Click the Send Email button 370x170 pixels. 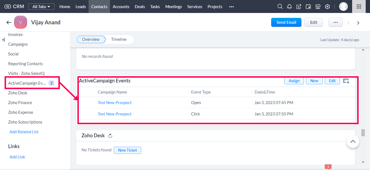click(286, 22)
